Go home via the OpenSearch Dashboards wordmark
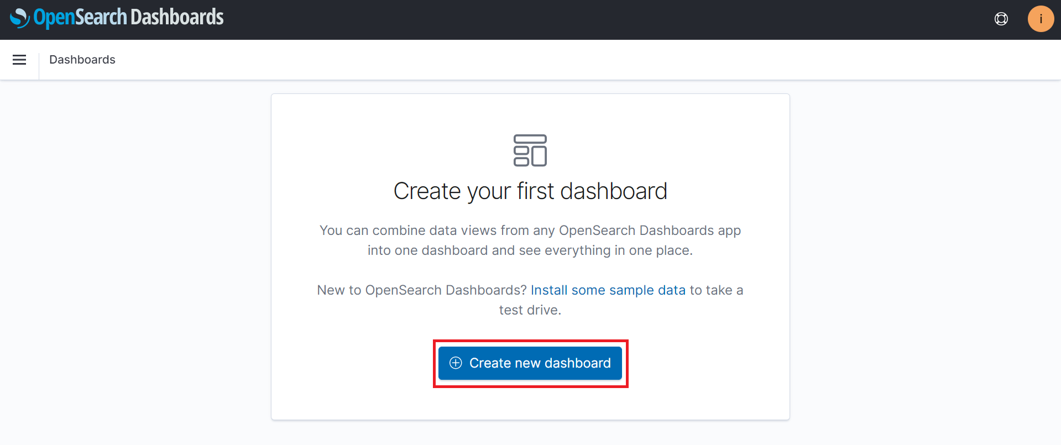1061x445 pixels. tap(128, 18)
